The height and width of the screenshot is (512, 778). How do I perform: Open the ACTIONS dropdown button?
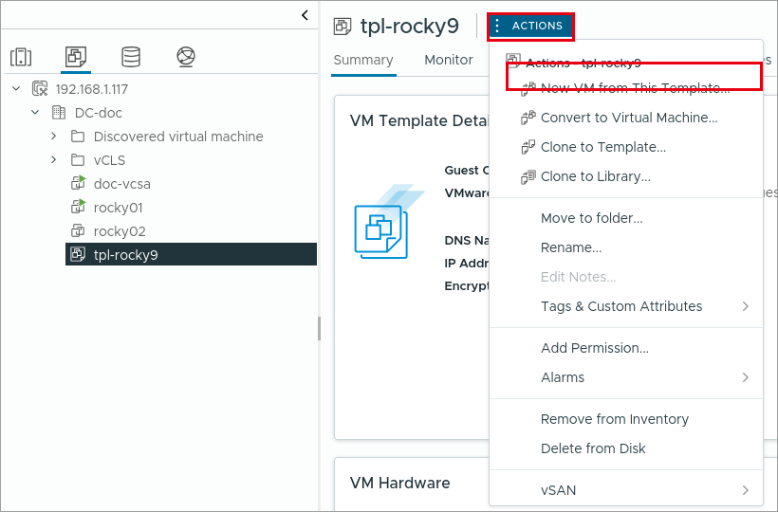coord(530,26)
